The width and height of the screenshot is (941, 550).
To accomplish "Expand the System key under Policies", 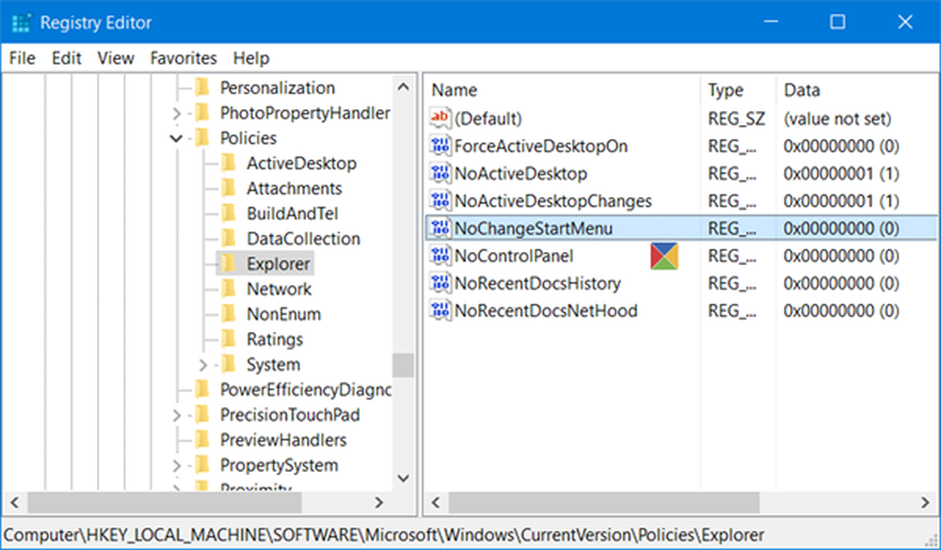I will click(x=203, y=366).
